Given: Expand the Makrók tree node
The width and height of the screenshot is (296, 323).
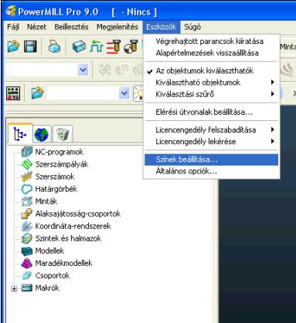Looking at the screenshot, I should pos(14,288).
